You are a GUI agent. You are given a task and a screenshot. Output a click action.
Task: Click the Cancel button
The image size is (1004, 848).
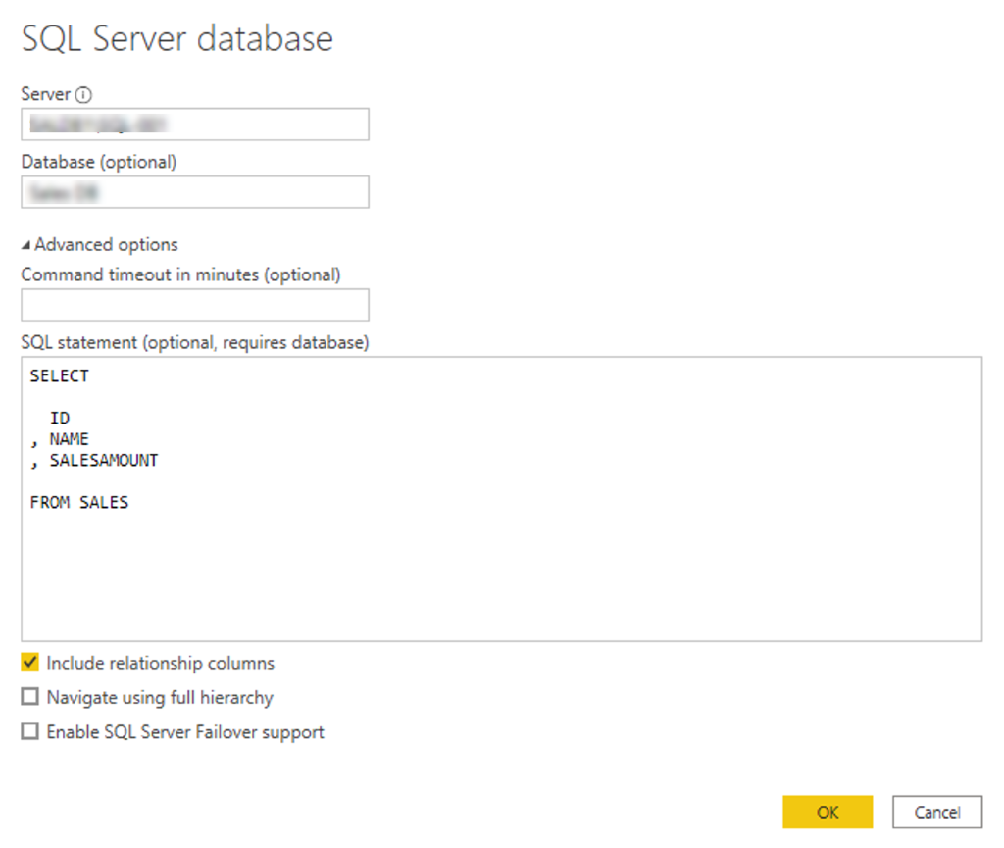tap(936, 812)
